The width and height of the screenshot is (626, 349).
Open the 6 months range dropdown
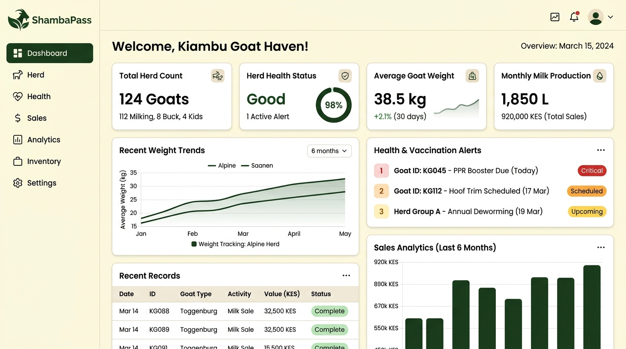tap(329, 151)
